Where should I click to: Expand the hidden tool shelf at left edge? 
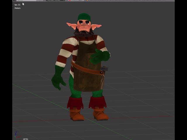[13, 7]
